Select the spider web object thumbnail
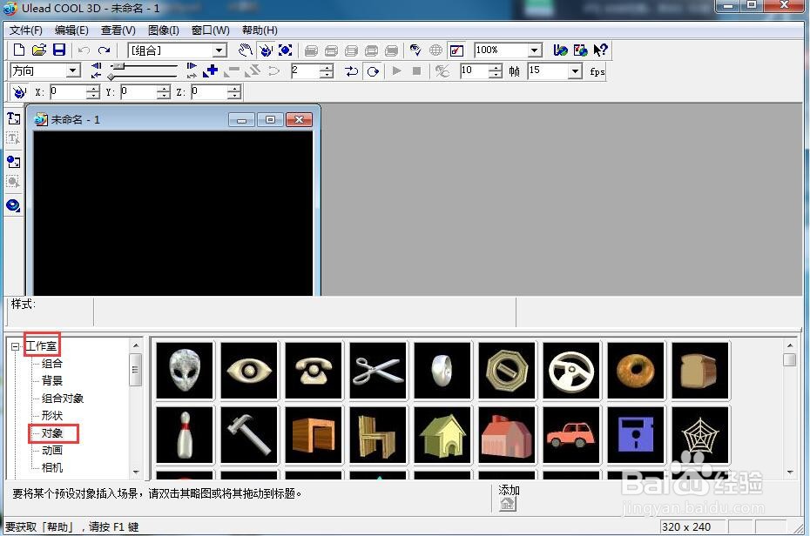 (700, 435)
